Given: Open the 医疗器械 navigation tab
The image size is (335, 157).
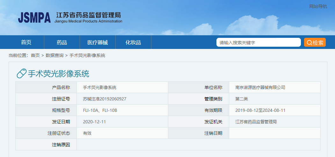Looking at the screenshot, I should (x=98, y=42).
